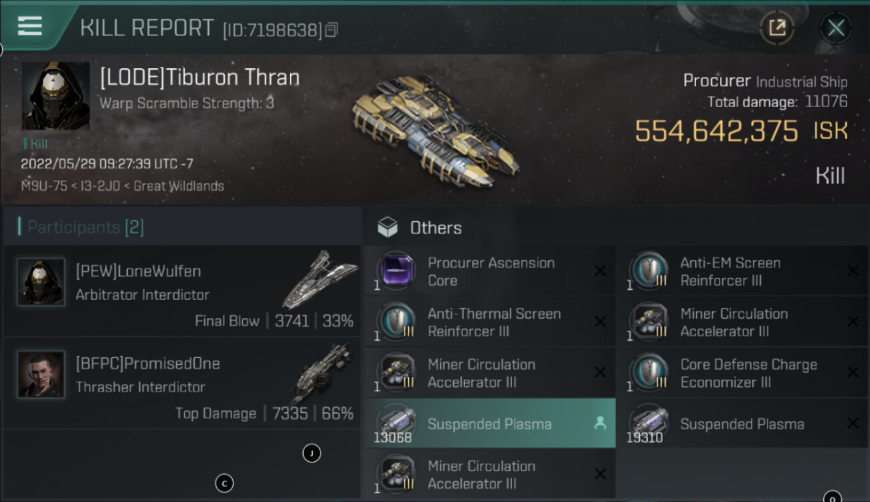Click the share kill report icon
Image resolution: width=870 pixels, height=502 pixels.
click(x=776, y=28)
